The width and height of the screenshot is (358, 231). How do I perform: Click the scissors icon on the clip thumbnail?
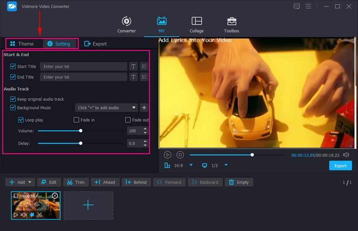tap(39, 215)
